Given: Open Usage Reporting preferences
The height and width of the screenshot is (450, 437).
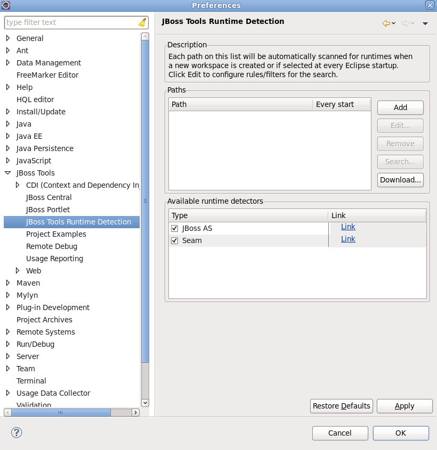Looking at the screenshot, I should pyautogui.click(x=54, y=259).
